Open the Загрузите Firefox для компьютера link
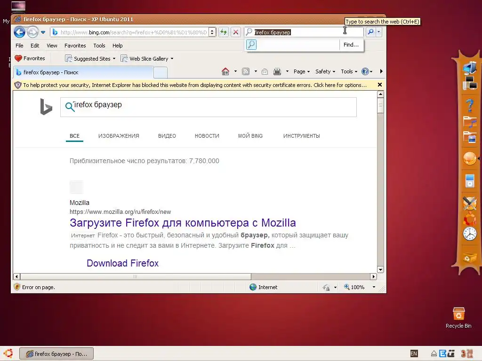 183,223
